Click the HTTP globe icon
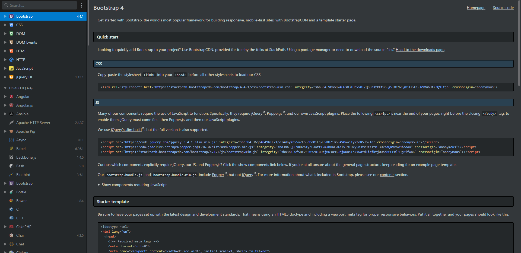 pos(11,60)
